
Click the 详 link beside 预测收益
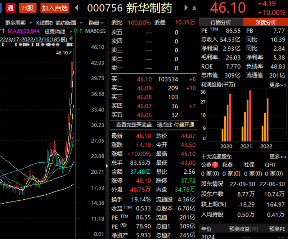(x=255, y=229)
